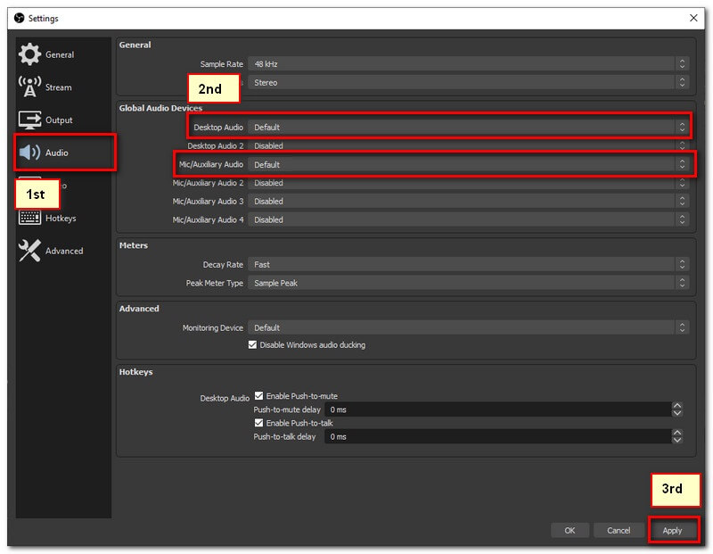Open the Peak Meter Type dropdown
Viewport: 713px width, 554px height.
point(468,284)
